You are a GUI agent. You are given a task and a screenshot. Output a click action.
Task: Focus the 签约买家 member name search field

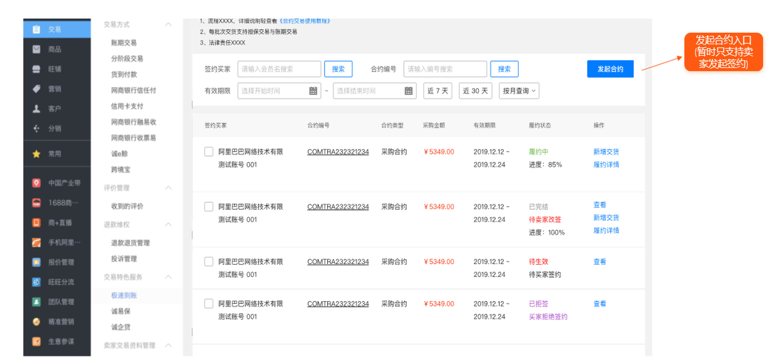point(279,69)
